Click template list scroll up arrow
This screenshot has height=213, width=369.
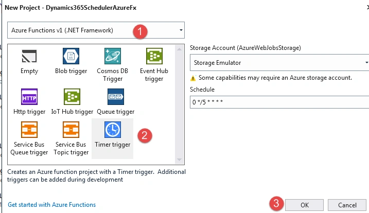coord(179,49)
